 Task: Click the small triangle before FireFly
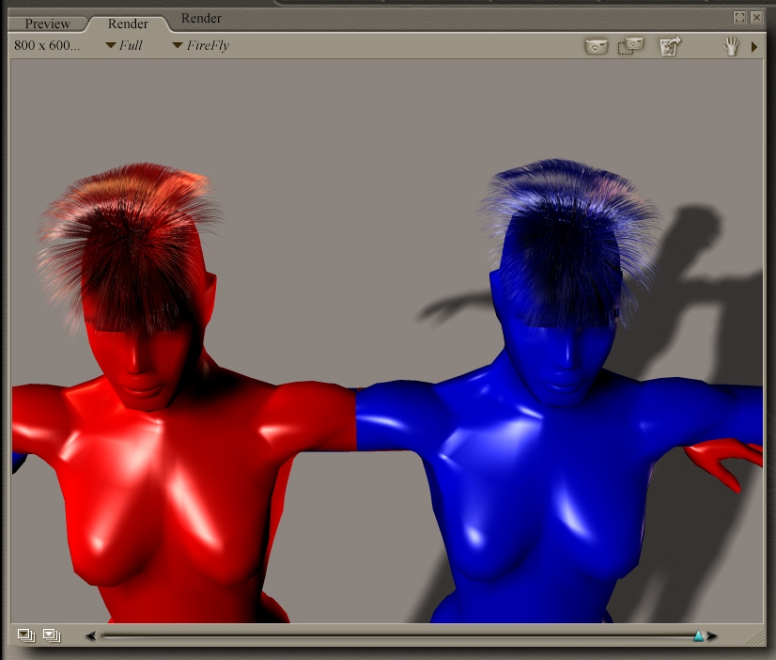pos(177,45)
